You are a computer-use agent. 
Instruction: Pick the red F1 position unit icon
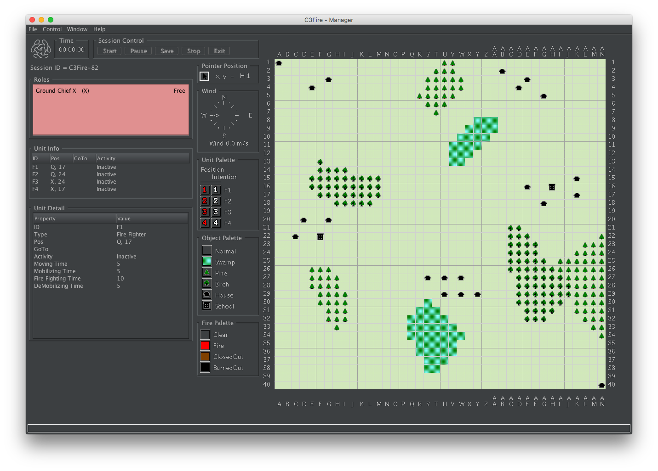click(205, 190)
